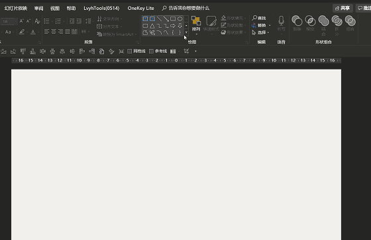The height and width of the screenshot is (240, 371).
Task: Click the blank slide canvas
Action: [176, 155]
